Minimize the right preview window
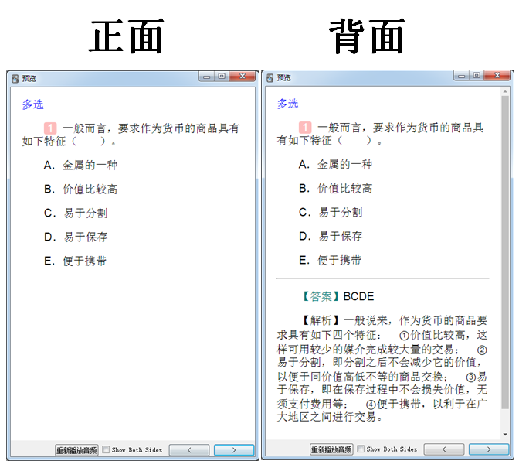The height and width of the screenshot is (461, 519). [x=461, y=76]
